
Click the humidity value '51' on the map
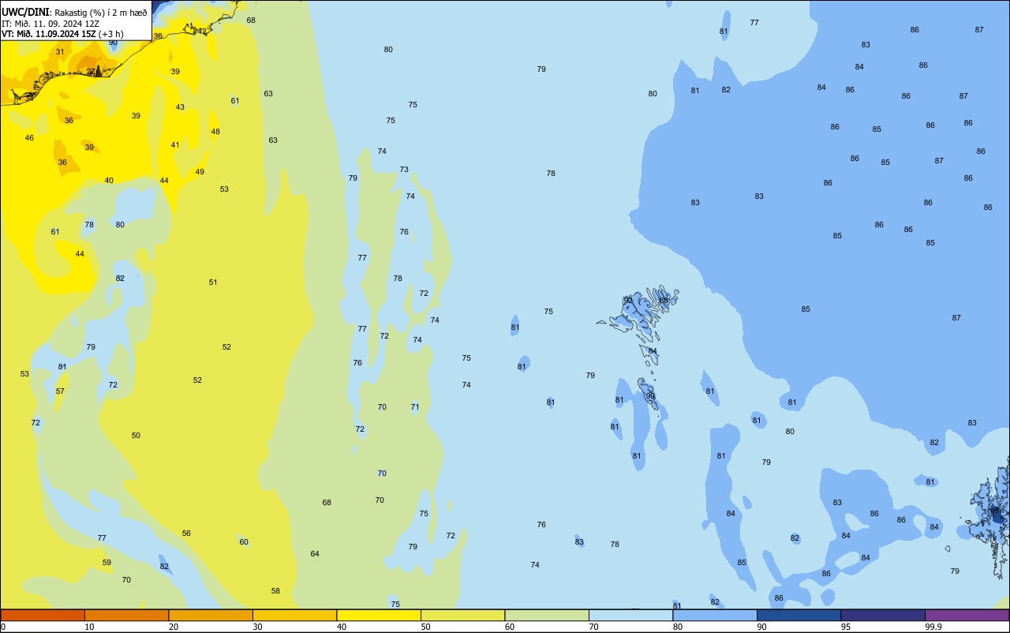click(213, 283)
